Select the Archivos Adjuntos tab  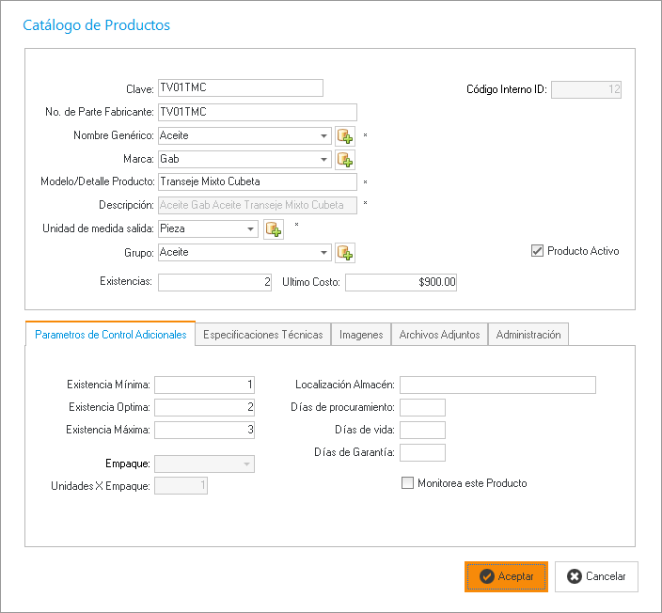pyautogui.click(x=439, y=335)
